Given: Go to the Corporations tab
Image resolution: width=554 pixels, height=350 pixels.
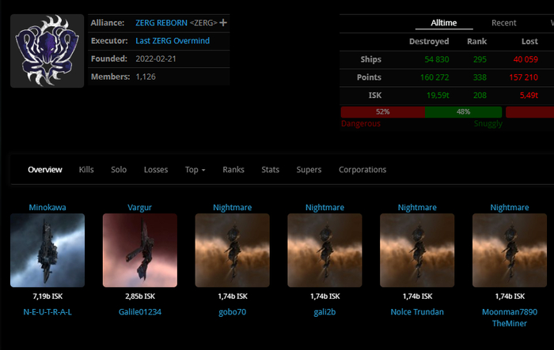Looking at the screenshot, I should [x=362, y=170].
